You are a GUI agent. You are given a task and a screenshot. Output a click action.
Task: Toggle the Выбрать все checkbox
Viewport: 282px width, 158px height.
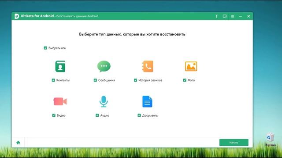[45, 48]
